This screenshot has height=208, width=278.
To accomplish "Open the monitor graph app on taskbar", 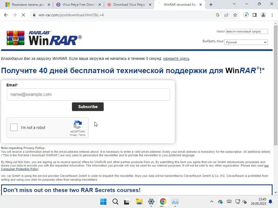I will click(175, 201).
